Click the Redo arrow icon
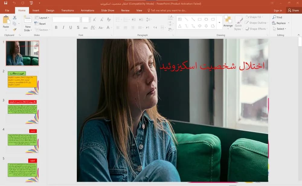 pos(23,3)
